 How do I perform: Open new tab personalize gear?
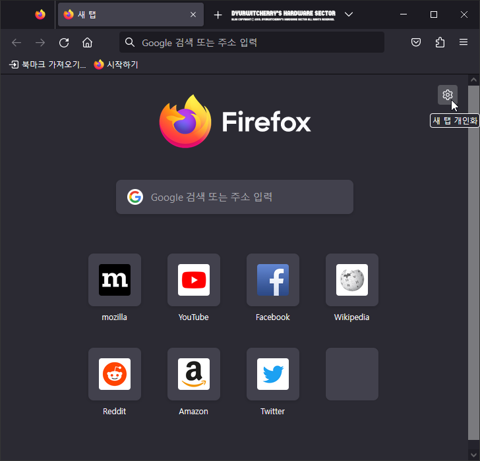(x=448, y=95)
